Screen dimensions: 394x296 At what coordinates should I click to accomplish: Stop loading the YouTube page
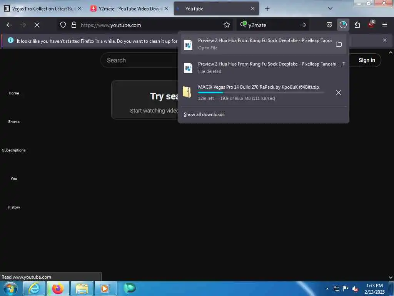coord(37,25)
